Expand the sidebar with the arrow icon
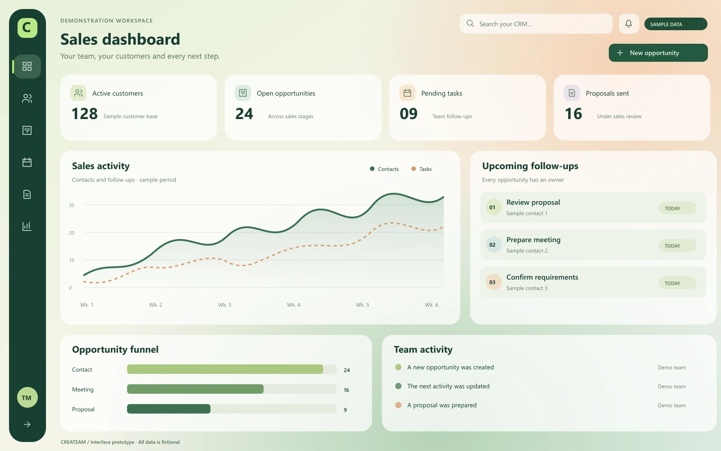Image resolution: width=721 pixels, height=451 pixels. point(27,424)
